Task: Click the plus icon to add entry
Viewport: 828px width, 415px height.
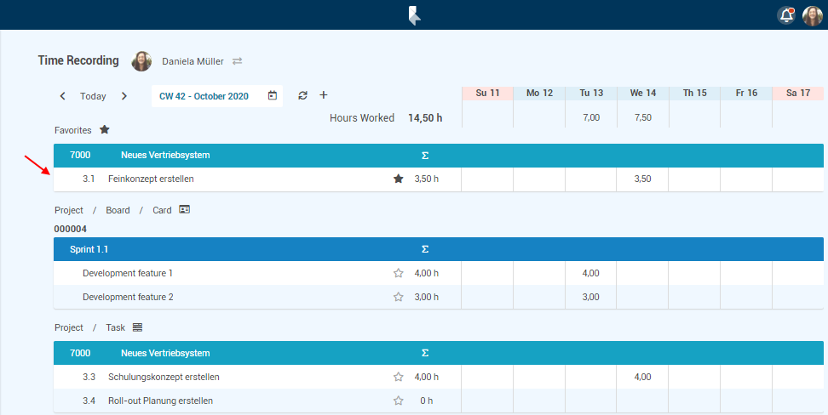Action: click(x=323, y=95)
